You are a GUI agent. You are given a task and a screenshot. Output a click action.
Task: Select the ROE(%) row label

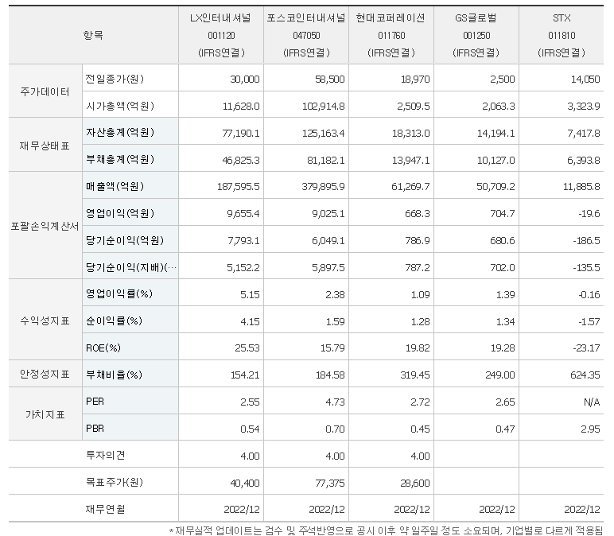pyautogui.click(x=103, y=348)
